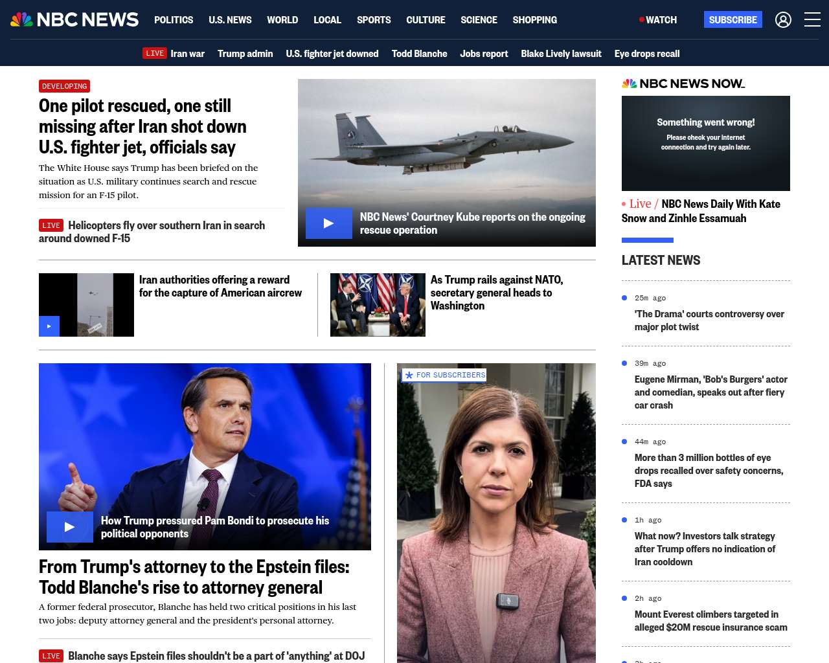The width and height of the screenshot is (829, 663).
Task: Open the user account profile icon
Action: [x=783, y=20]
